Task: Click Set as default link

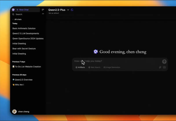Action: (54, 13)
